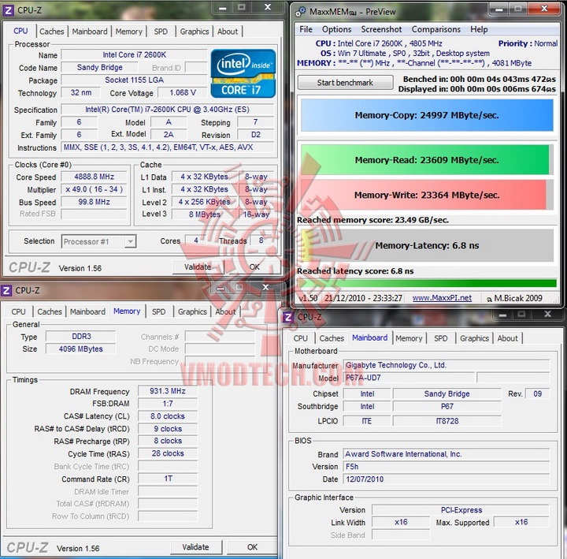
Task: Click Validate in CPU-Z Memory window
Action: pos(195,547)
